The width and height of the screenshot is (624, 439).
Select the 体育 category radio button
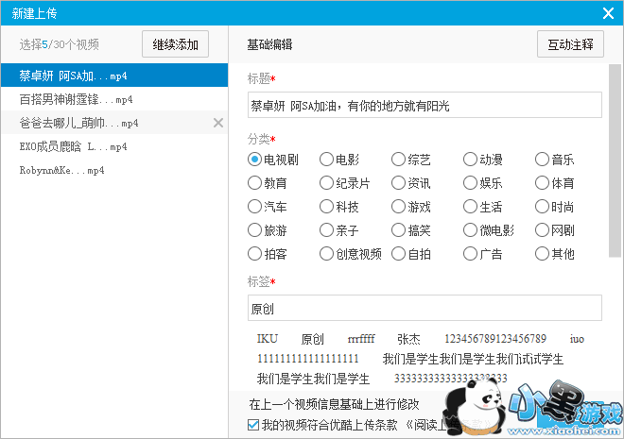542,183
